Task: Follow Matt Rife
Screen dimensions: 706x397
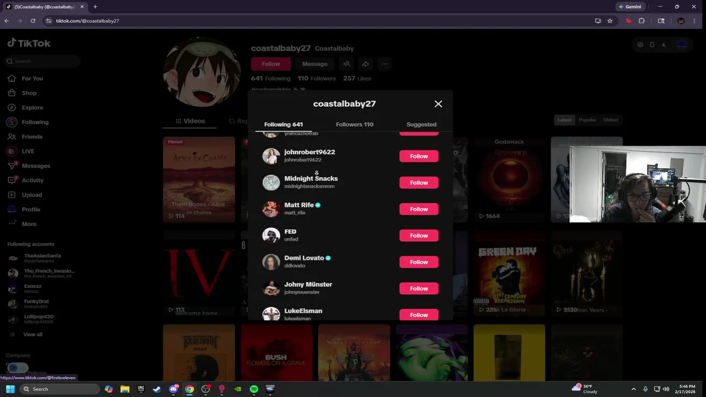Action: [419, 209]
